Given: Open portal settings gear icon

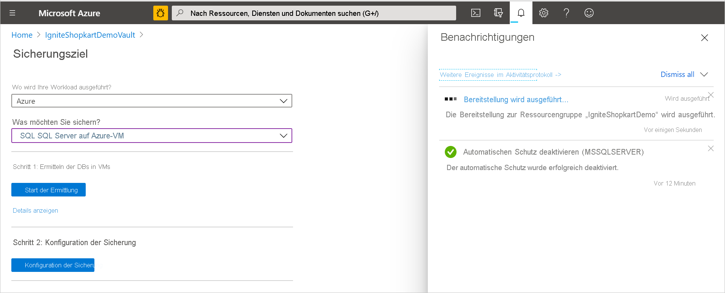Looking at the screenshot, I should 544,13.
